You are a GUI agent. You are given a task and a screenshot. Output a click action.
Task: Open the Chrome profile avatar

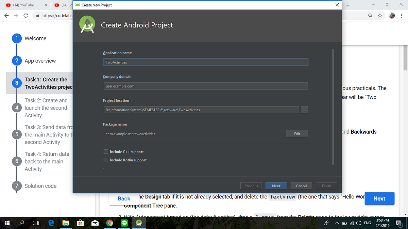(392, 16)
